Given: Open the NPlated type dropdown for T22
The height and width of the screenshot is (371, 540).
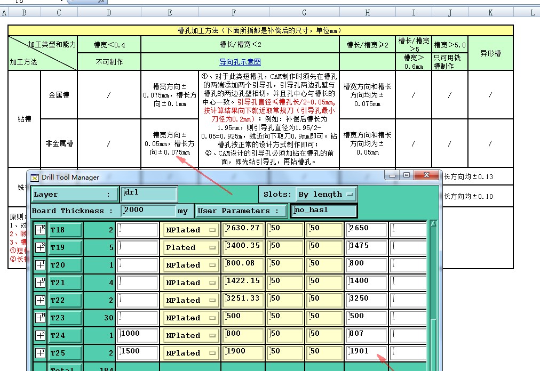Looking at the screenshot, I should (x=190, y=300).
